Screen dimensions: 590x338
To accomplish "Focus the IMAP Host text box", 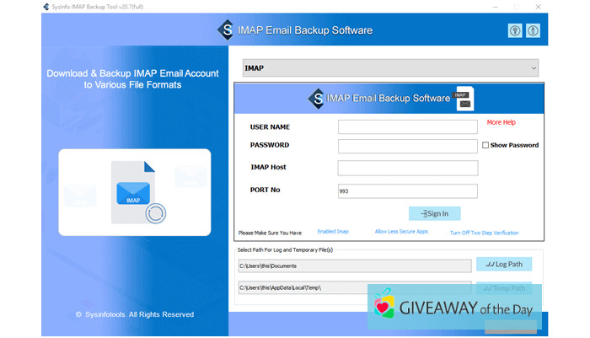I will coord(407,168).
